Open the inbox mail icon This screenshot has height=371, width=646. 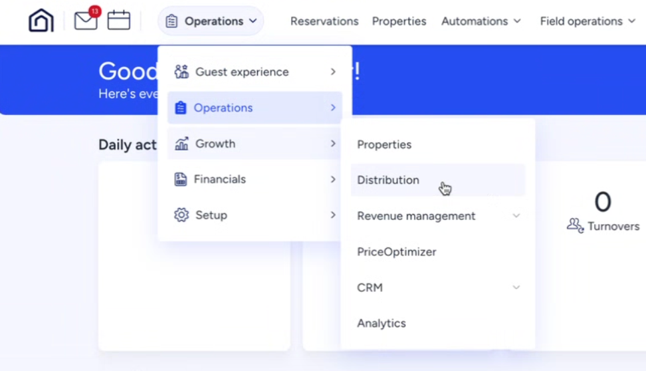click(x=86, y=21)
